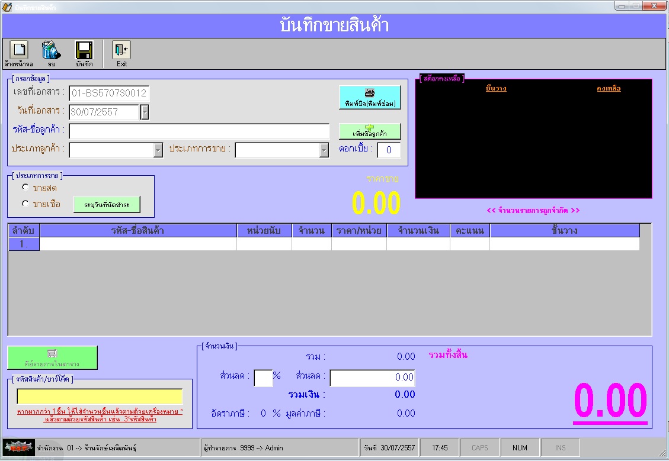Click the discount amount field showing 0.00

(x=373, y=378)
